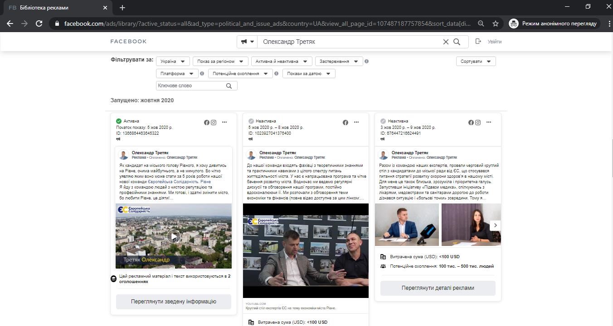The height and width of the screenshot is (326, 613).
Task: Bookmark this page with star icon
Action: 496,24
